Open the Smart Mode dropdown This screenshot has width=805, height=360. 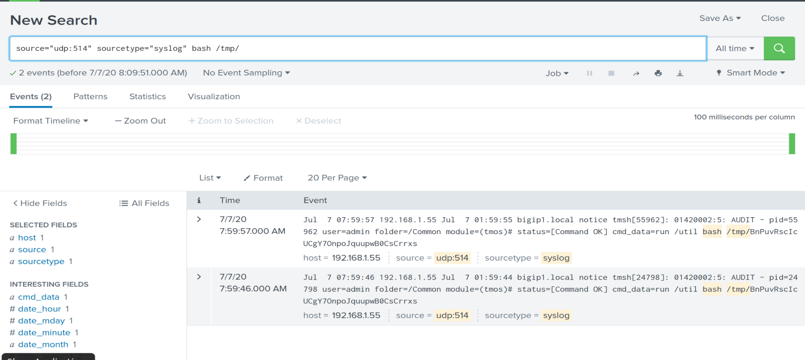751,73
